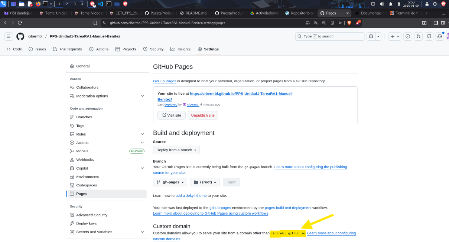Open the notifications inbox icon

(x=440, y=36)
